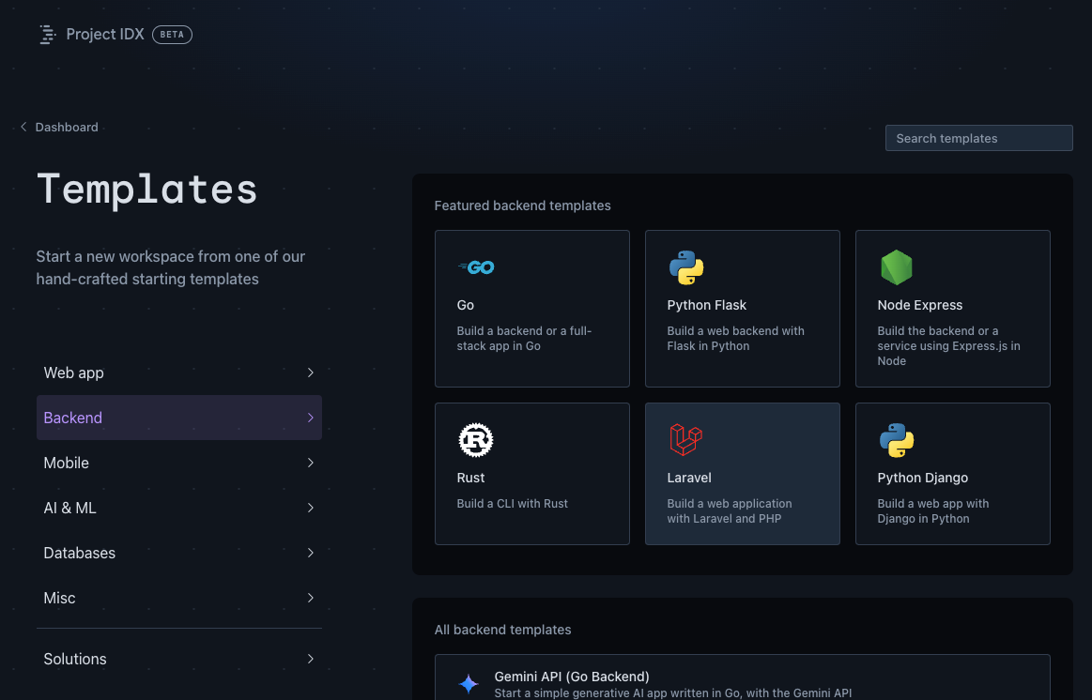Focus the Search templates field

[978, 138]
